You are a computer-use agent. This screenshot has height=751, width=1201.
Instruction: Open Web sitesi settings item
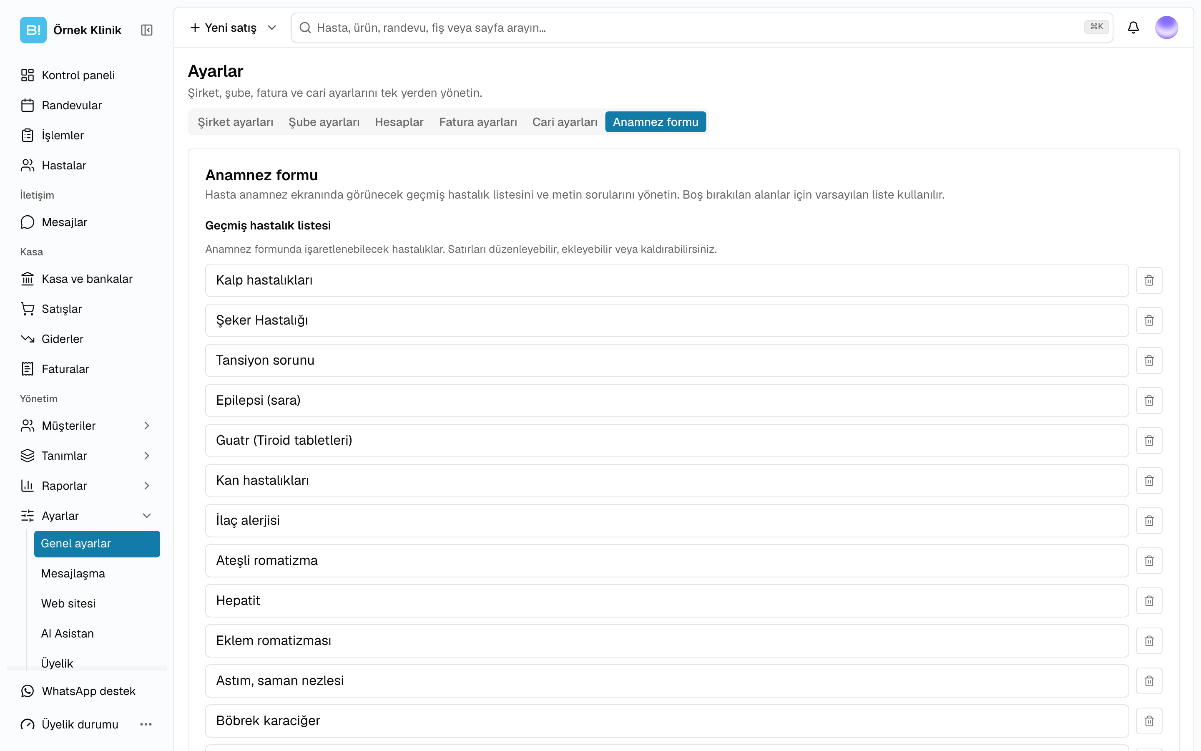click(97, 603)
